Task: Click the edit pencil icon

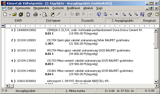Action: point(53,14)
